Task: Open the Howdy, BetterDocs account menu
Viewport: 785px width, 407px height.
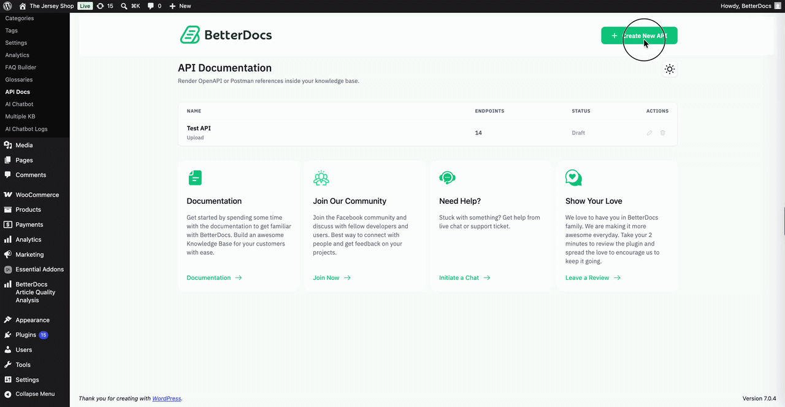Action: [x=751, y=6]
